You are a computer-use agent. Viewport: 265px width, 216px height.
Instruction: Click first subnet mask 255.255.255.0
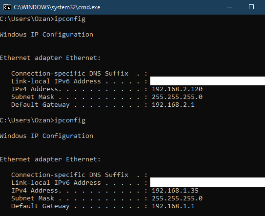177,97
